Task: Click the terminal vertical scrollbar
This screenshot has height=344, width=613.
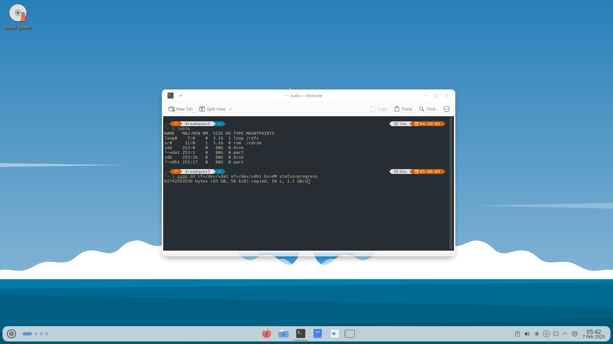Action: pos(451,183)
